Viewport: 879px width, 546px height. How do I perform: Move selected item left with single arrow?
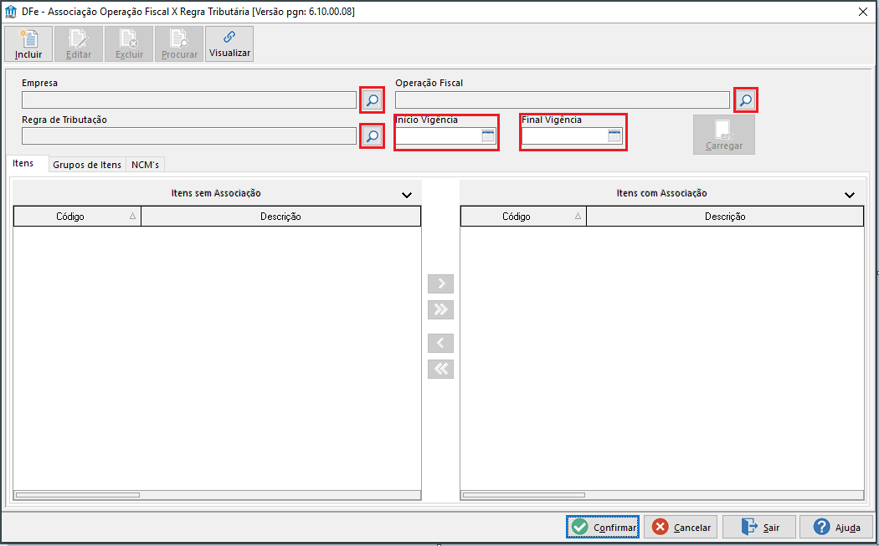coord(440,343)
